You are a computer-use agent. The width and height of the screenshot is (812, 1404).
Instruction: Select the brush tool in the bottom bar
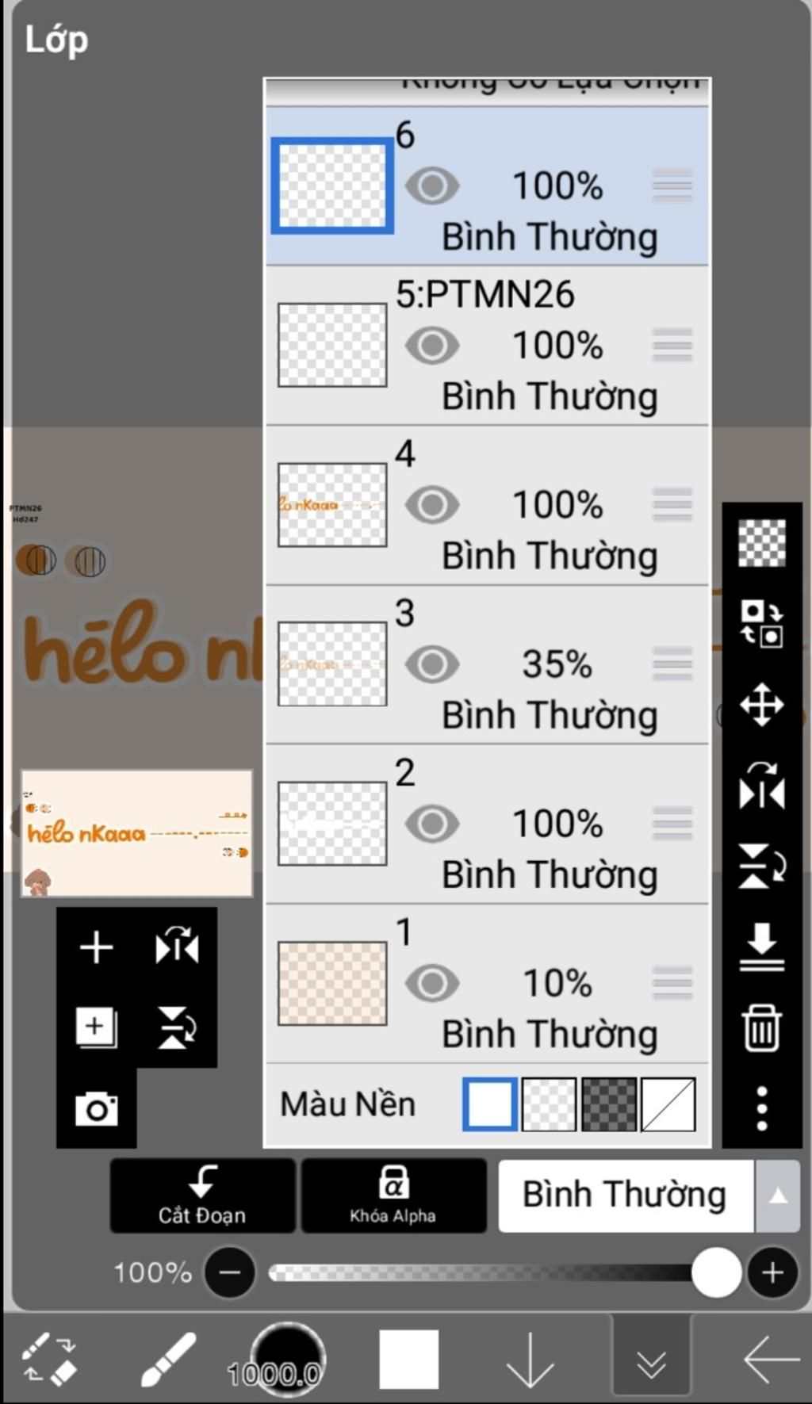168,1359
